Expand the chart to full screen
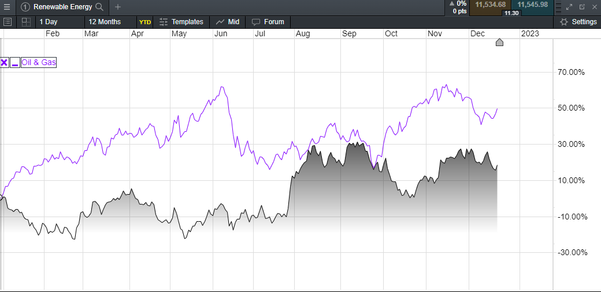This screenshot has width=601, height=292. coord(569,7)
